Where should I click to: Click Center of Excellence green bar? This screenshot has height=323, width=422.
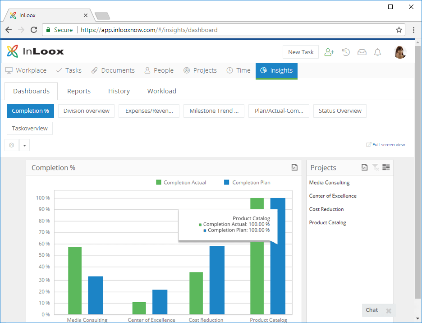pyautogui.click(x=139, y=308)
